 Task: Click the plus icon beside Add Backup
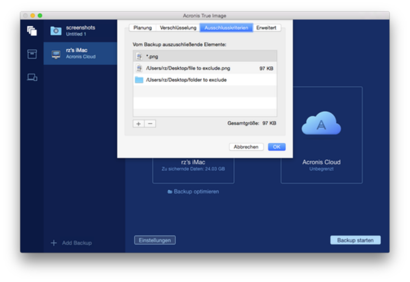click(x=54, y=243)
